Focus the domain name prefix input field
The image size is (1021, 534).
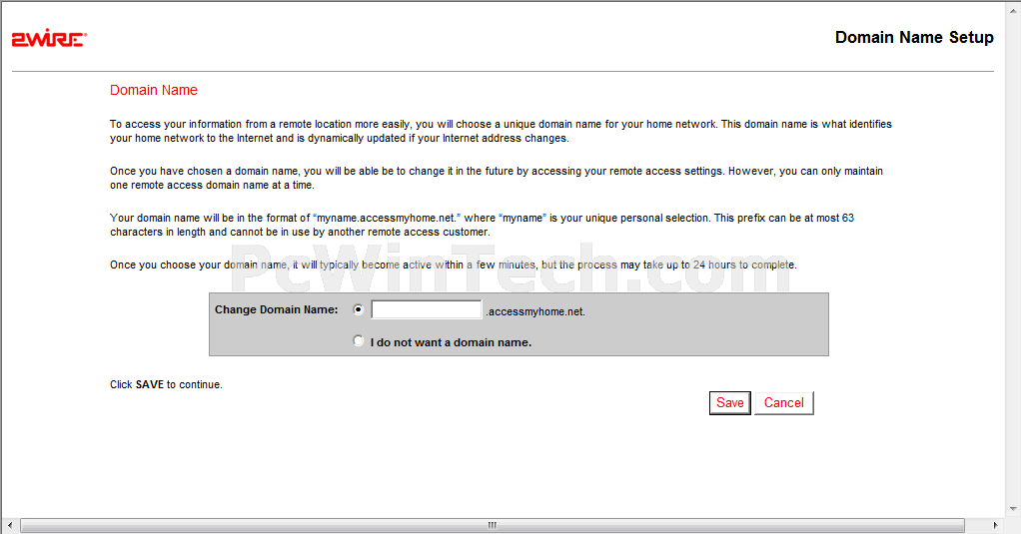pyautogui.click(x=427, y=309)
